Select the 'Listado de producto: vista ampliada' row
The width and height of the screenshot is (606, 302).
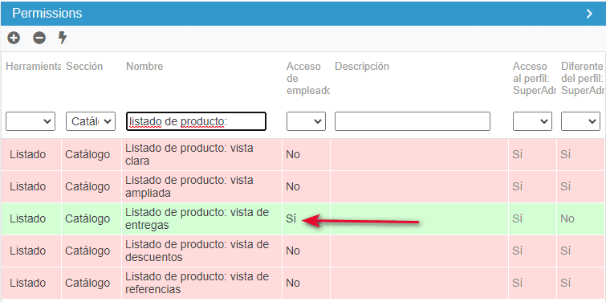303,187
